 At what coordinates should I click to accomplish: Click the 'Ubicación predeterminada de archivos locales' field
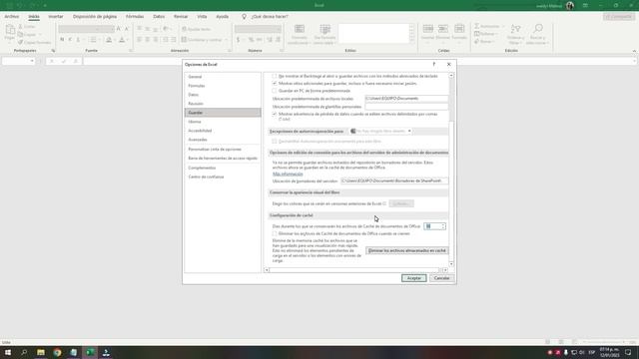[x=406, y=99]
